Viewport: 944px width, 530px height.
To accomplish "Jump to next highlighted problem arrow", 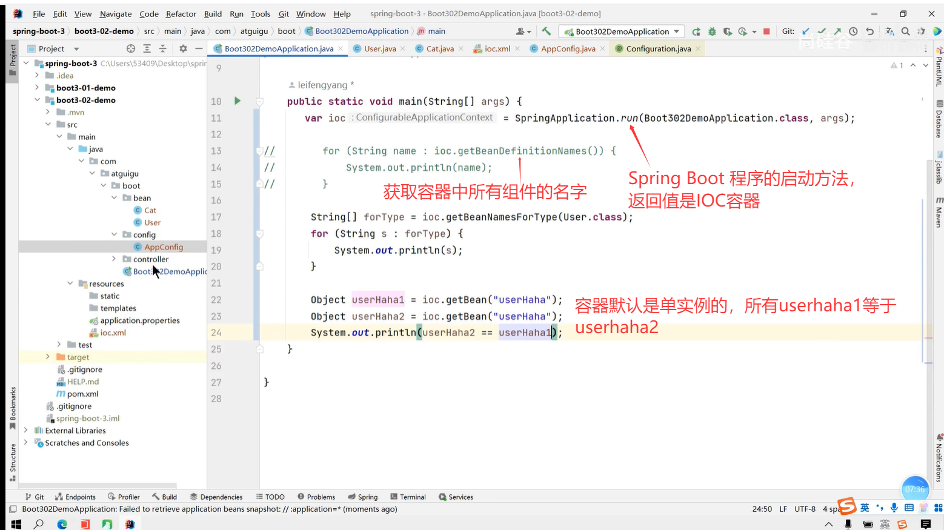I will 925,65.
